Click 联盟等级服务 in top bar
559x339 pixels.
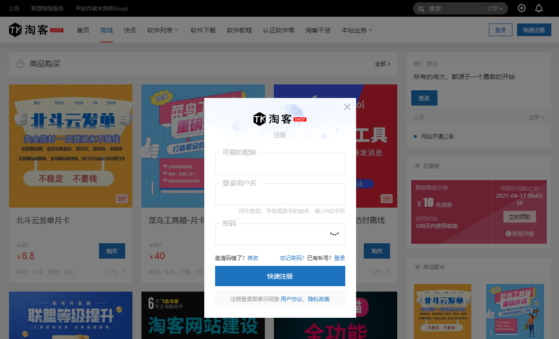coord(48,8)
